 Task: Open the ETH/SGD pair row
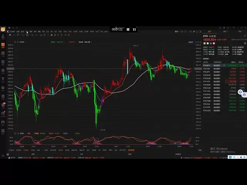(x=225, y=78)
